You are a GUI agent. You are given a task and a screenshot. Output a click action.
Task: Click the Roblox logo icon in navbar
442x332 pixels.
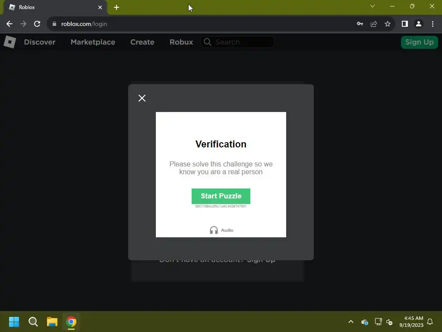click(10, 42)
